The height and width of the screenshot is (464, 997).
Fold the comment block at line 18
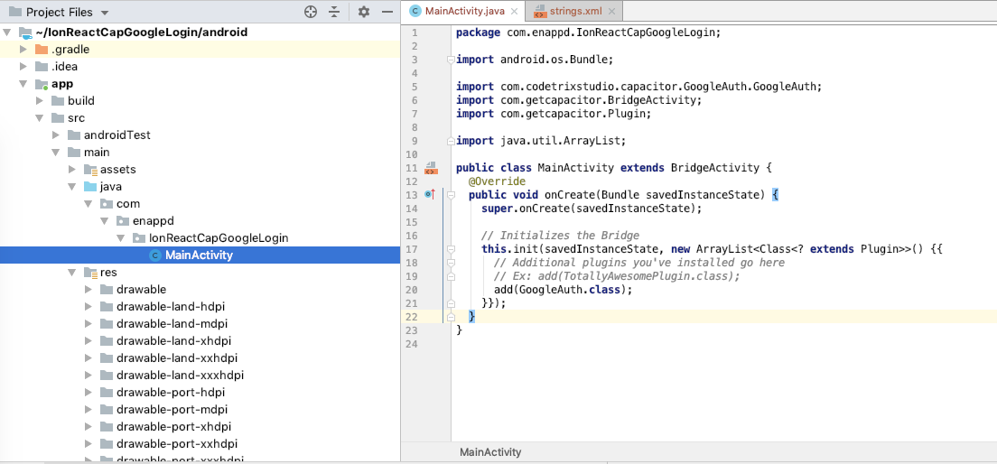[x=450, y=262]
